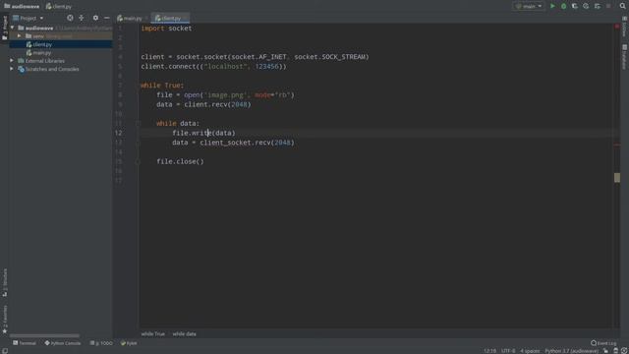Click file.close() in the editor

point(180,161)
